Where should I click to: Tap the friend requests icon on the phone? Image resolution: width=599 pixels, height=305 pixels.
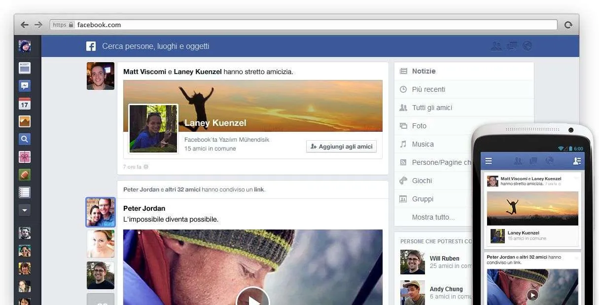tap(518, 161)
